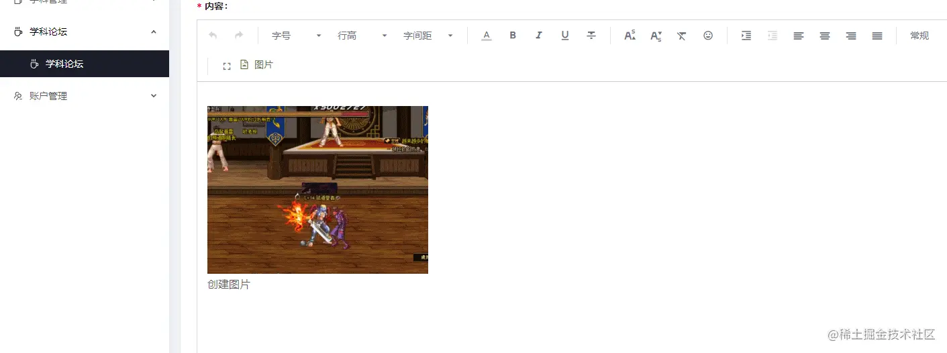Center align the text
Image resolution: width=947 pixels, height=353 pixels.
click(825, 36)
